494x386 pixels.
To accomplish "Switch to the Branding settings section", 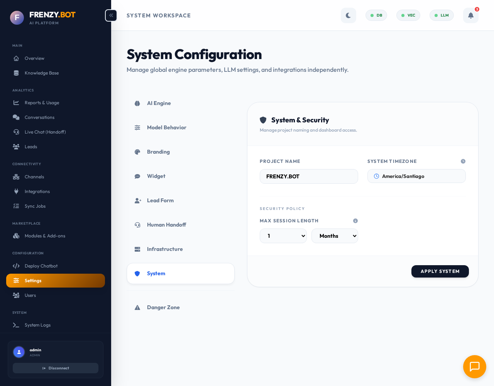I will (158, 152).
